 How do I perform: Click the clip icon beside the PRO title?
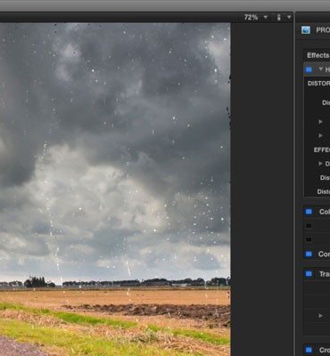pyautogui.click(x=306, y=30)
